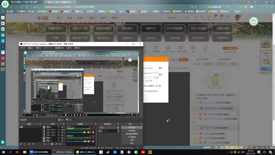Expand the 分类 dropdown in Douyu navigation
The image size is (275, 155).
[80, 18]
